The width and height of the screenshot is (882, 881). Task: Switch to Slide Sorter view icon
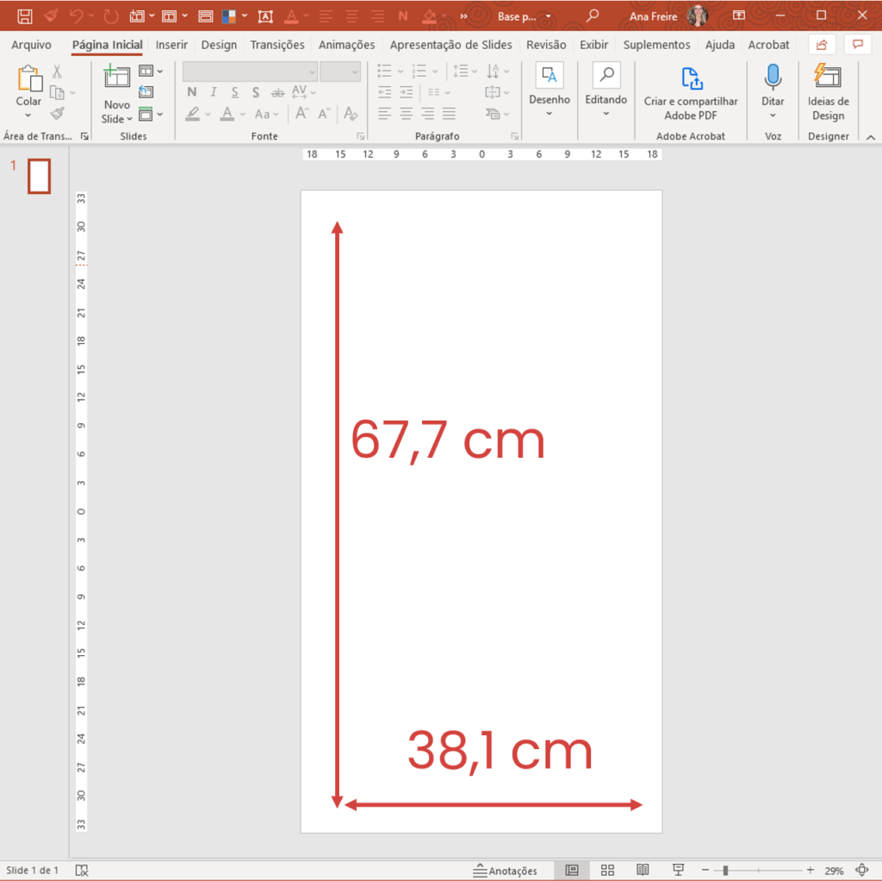pyautogui.click(x=607, y=870)
